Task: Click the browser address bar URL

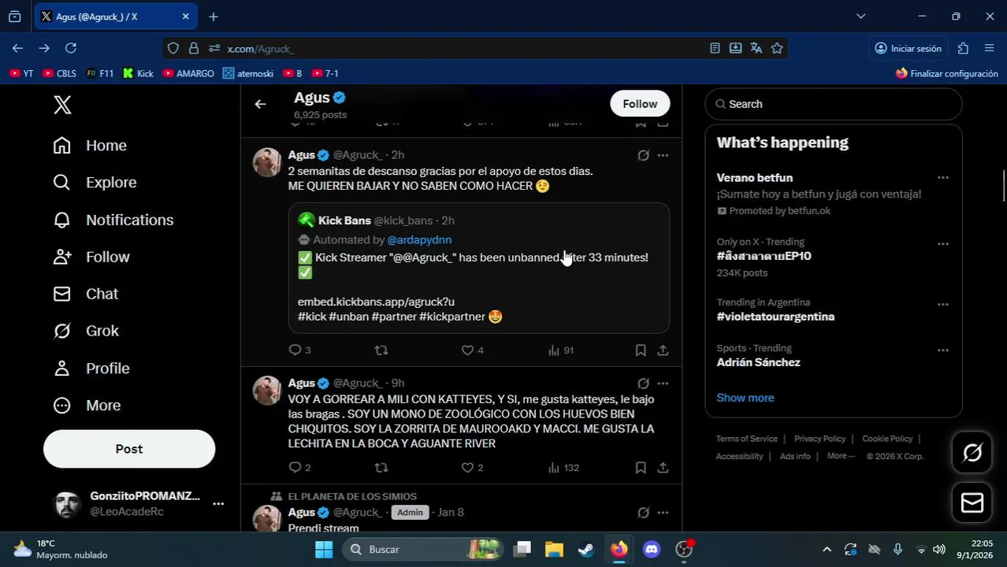Action: [261, 49]
